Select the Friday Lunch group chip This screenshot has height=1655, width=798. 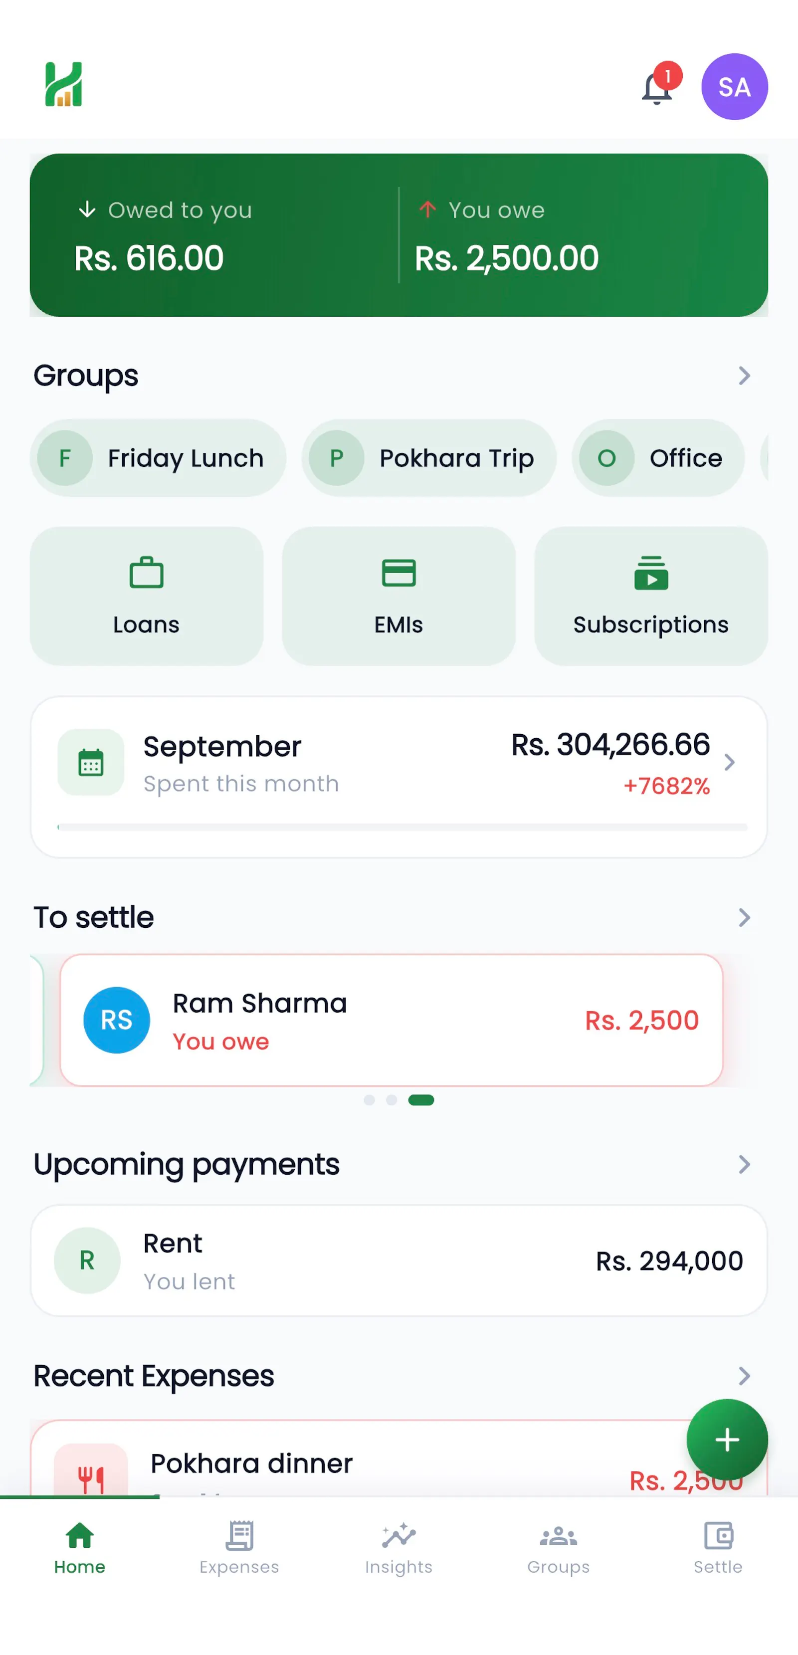pyautogui.click(x=158, y=458)
